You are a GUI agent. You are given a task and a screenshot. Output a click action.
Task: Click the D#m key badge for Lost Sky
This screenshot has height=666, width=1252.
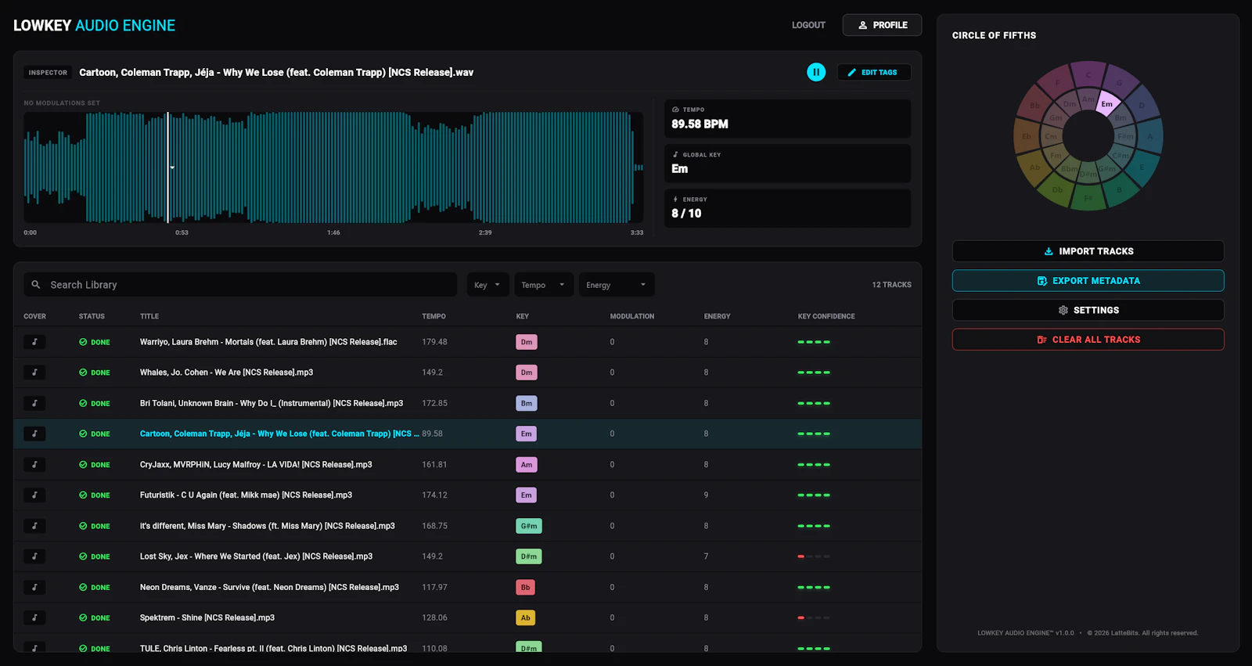tap(529, 556)
